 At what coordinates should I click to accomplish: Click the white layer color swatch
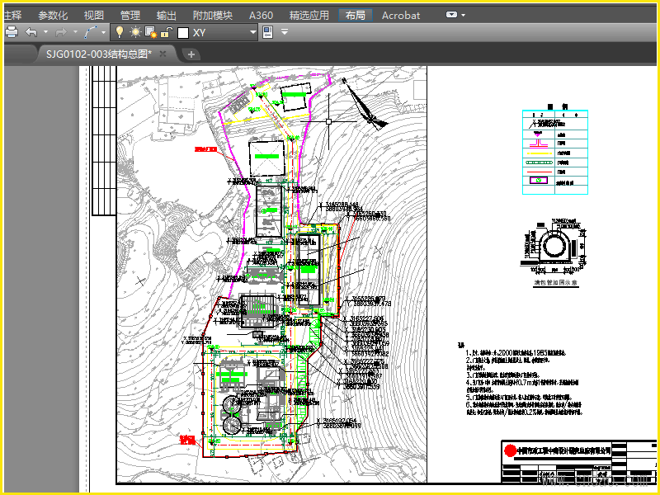(183, 32)
